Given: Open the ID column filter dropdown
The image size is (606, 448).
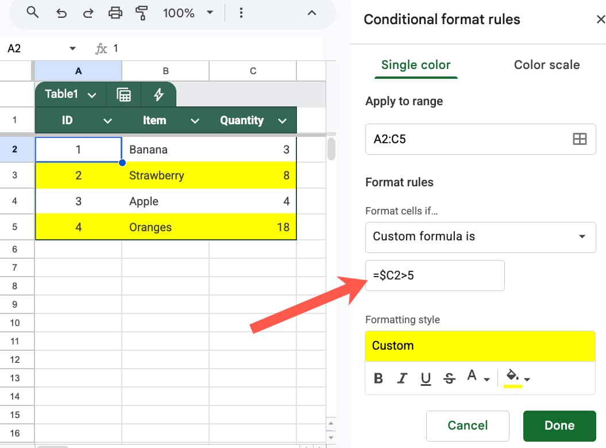Looking at the screenshot, I should tap(107, 121).
